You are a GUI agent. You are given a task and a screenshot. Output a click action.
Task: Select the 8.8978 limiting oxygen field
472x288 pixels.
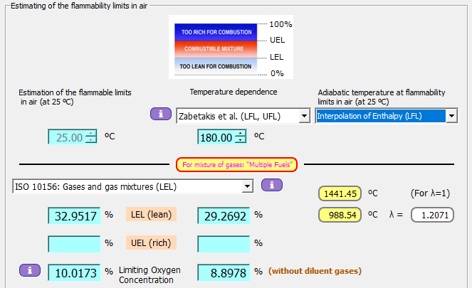pyautogui.click(x=224, y=272)
